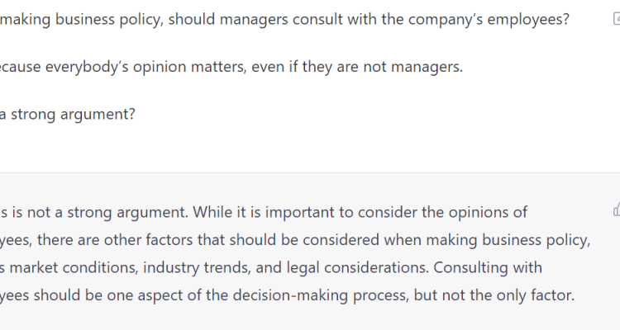Click the words "industry trends" in the response

(x=197, y=267)
